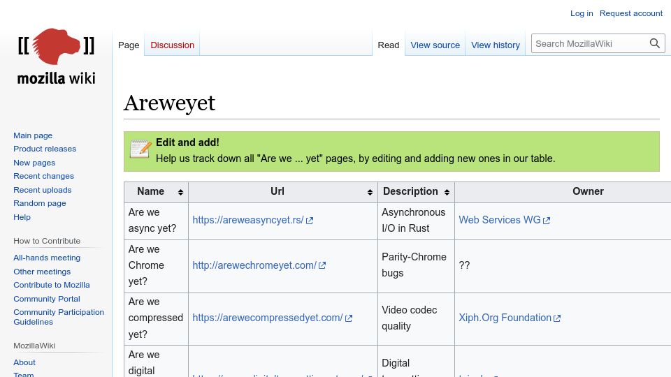Image resolution: width=671 pixels, height=377 pixels.
Task: Open the Page tab
Action: [x=129, y=45]
